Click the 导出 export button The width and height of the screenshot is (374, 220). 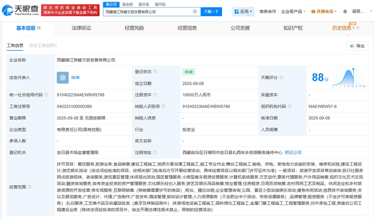(357, 46)
